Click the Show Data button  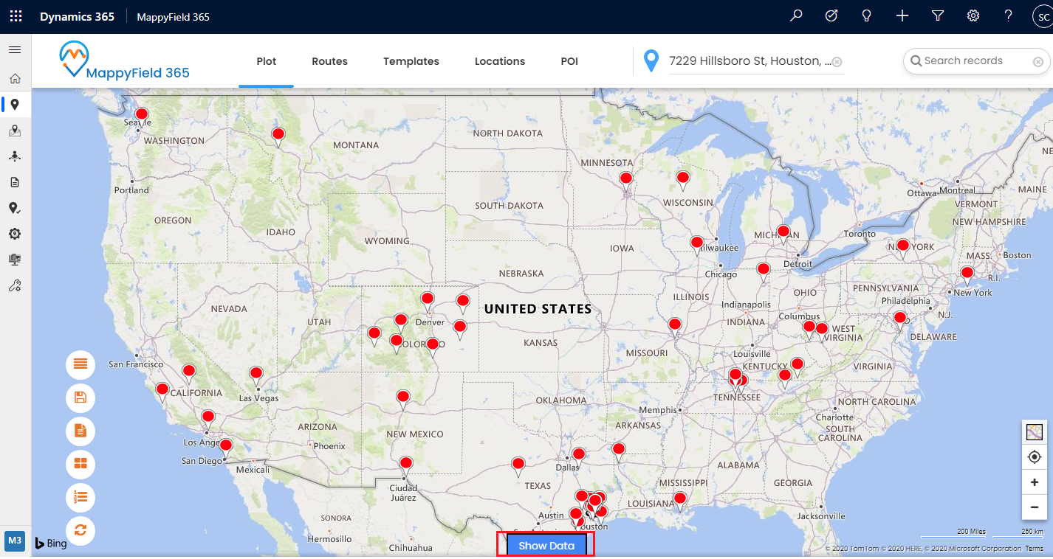[x=546, y=546]
